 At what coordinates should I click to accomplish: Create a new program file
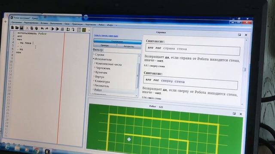12,27
